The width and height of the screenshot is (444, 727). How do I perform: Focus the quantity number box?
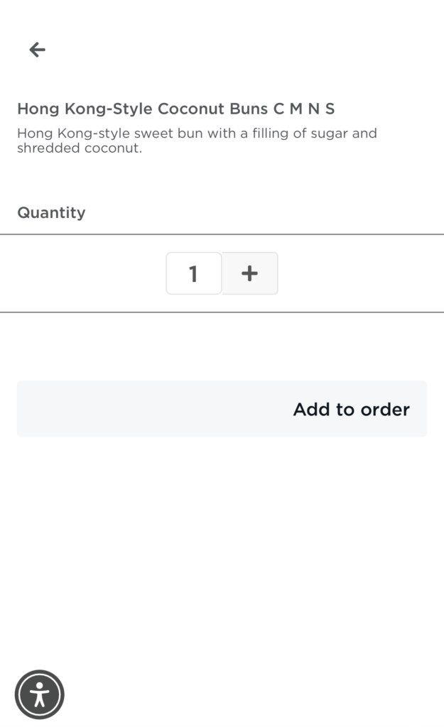(193, 273)
